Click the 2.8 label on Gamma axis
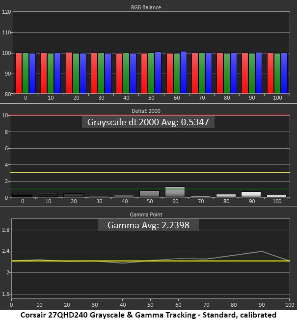297x320 pixels. point(5,230)
